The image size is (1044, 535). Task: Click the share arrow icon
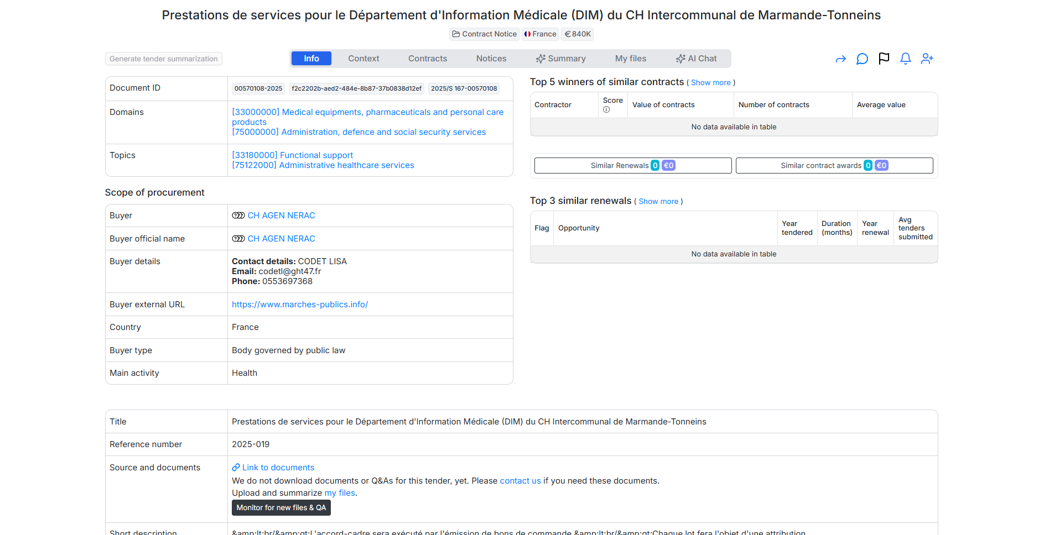point(841,59)
